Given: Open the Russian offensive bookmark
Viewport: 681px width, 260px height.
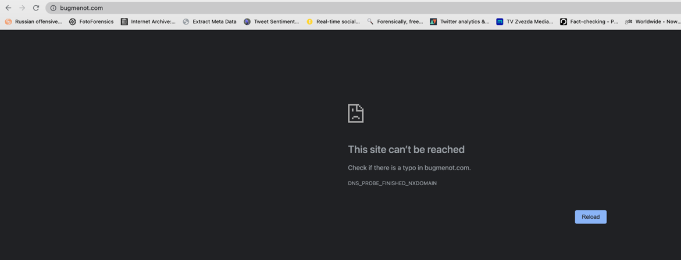Looking at the screenshot, I should (x=34, y=21).
